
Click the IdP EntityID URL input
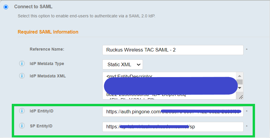point(173,112)
